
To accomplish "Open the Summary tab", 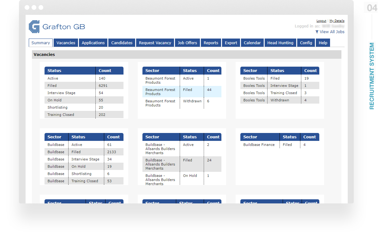I will (41, 43).
